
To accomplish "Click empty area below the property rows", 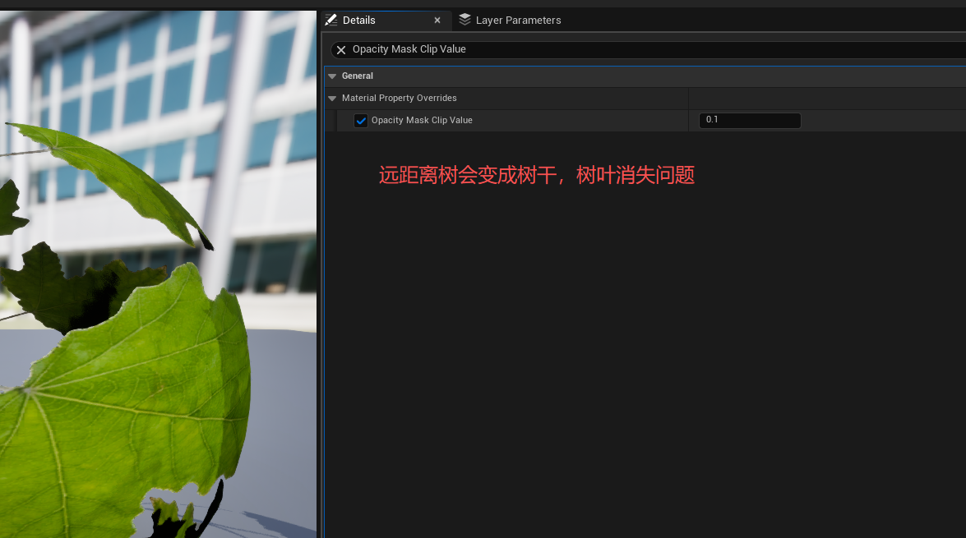I will coord(641,370).
